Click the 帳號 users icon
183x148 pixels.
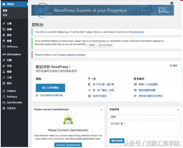[x=4, y=72]
